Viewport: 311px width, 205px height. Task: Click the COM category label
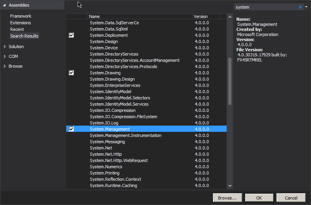coord(13,56)
